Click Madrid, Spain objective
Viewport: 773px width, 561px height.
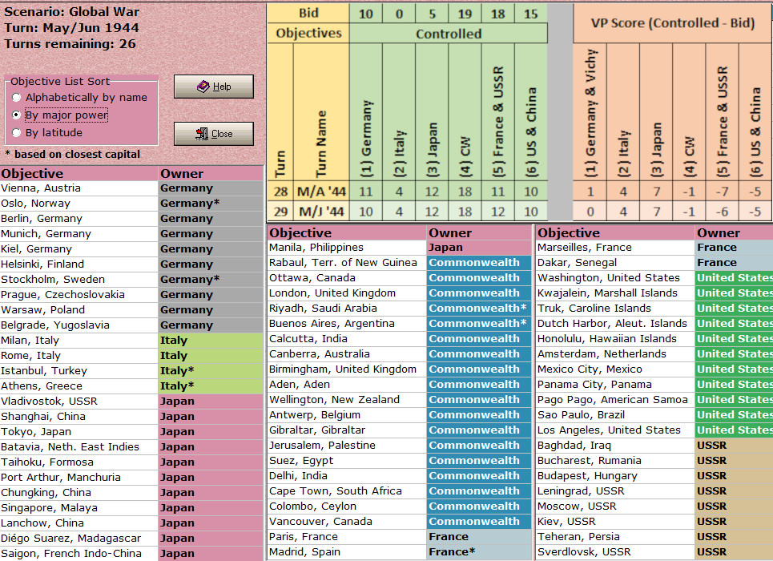pyautogui.click(x=347, y=552)
